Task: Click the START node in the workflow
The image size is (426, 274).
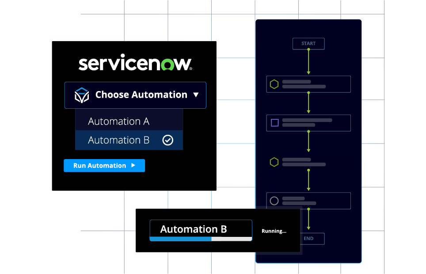Action: pos(308,43)
